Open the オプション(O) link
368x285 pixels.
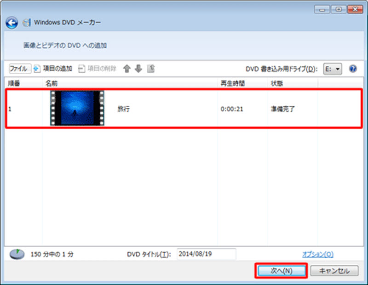click(x=318, y=254)
